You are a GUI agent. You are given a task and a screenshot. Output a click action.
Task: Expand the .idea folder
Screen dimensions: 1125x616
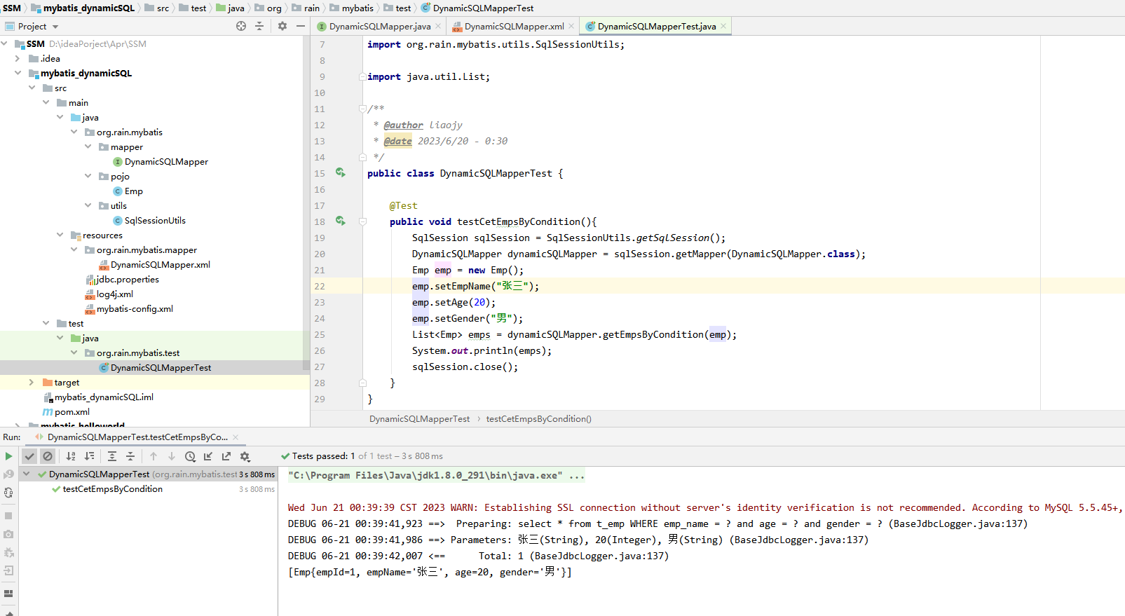pyautogui.click(x=18, y=58)
